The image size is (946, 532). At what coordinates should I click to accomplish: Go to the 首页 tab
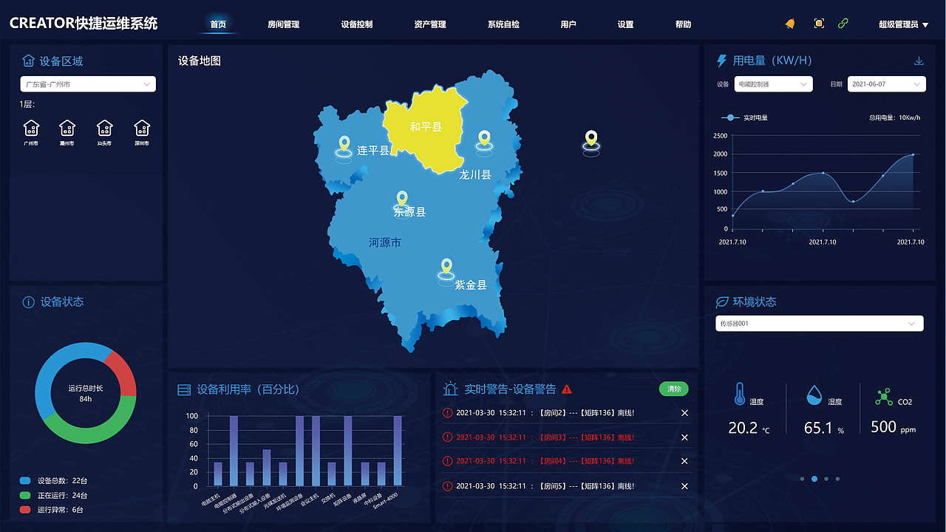pyautogui.click(x=218, y=24)
